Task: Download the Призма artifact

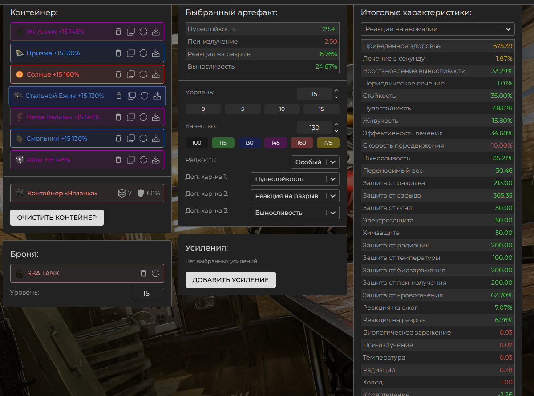Action: [x=156, y=53]
